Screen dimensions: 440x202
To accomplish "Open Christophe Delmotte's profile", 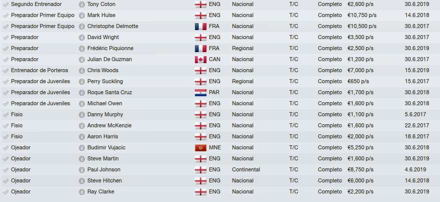I will (113, 26).
